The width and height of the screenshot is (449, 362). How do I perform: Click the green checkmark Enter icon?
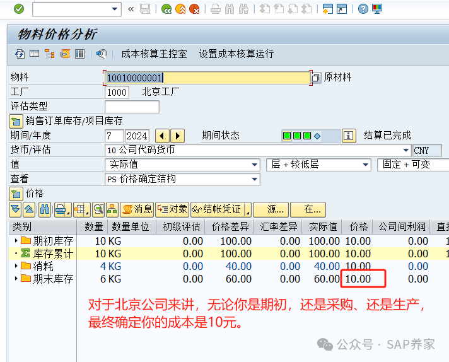tap(19, 9)
